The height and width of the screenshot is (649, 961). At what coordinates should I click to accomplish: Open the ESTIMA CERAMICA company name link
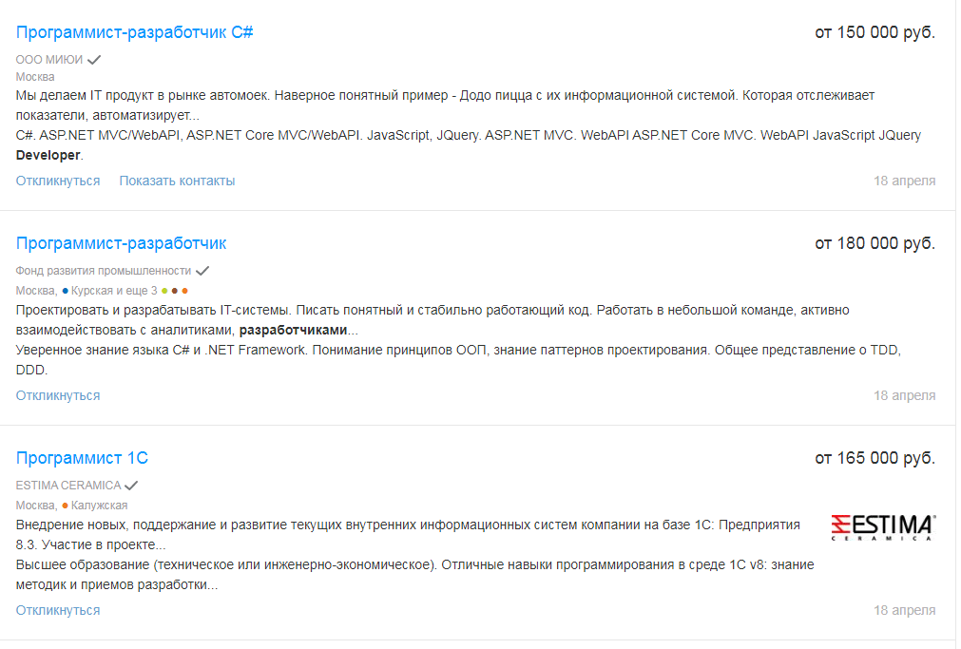pos(68,486)
